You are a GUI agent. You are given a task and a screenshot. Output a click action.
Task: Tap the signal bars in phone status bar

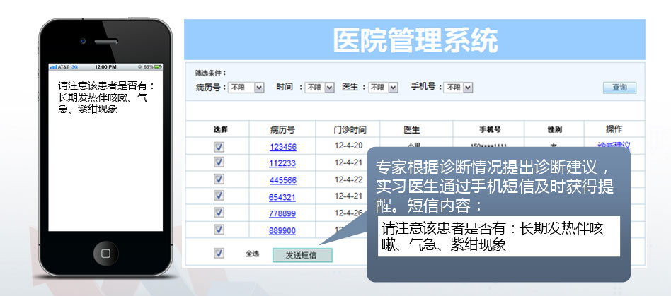(x=53, y=66)
